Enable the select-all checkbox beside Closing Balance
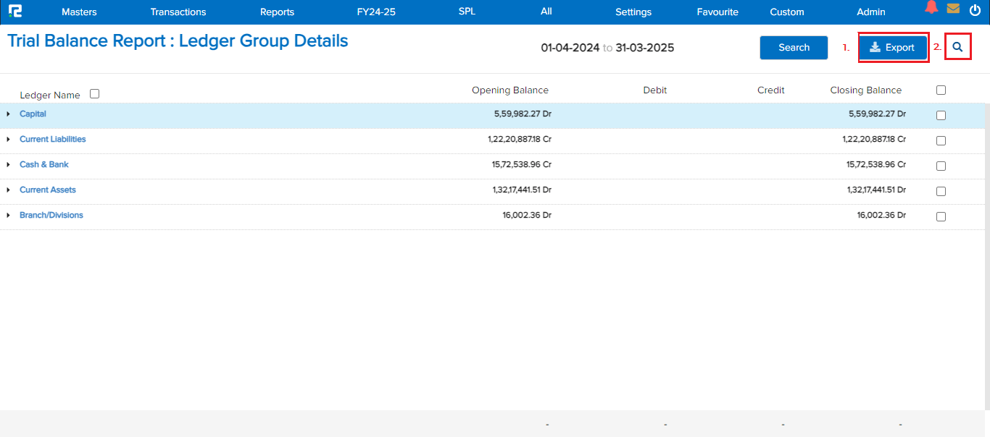This screenshot has width=990, height=437. 941,90
